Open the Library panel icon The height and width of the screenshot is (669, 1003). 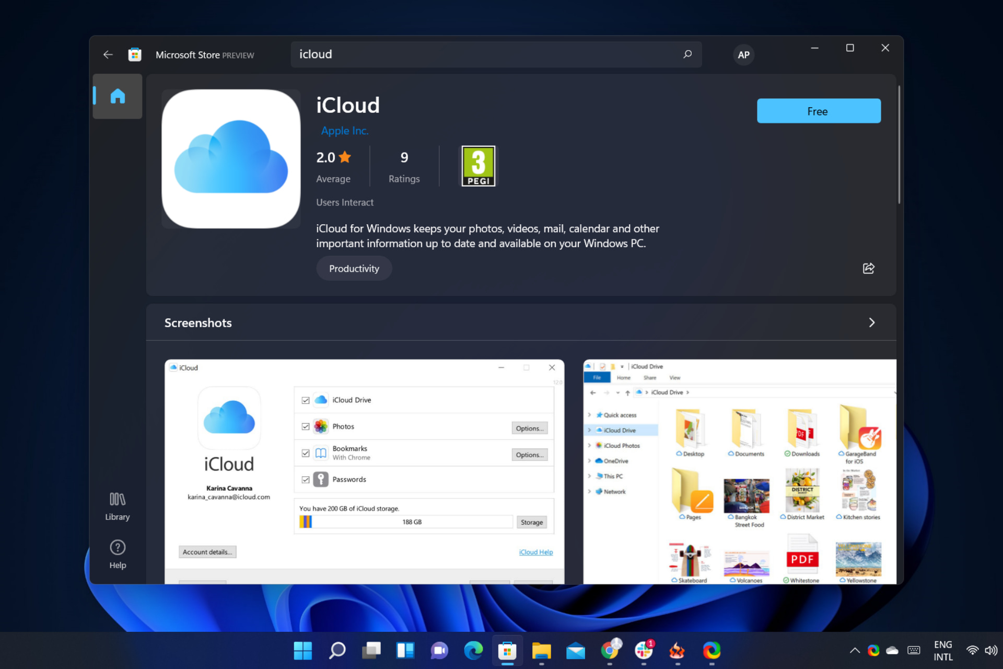(x=117, y=505)
